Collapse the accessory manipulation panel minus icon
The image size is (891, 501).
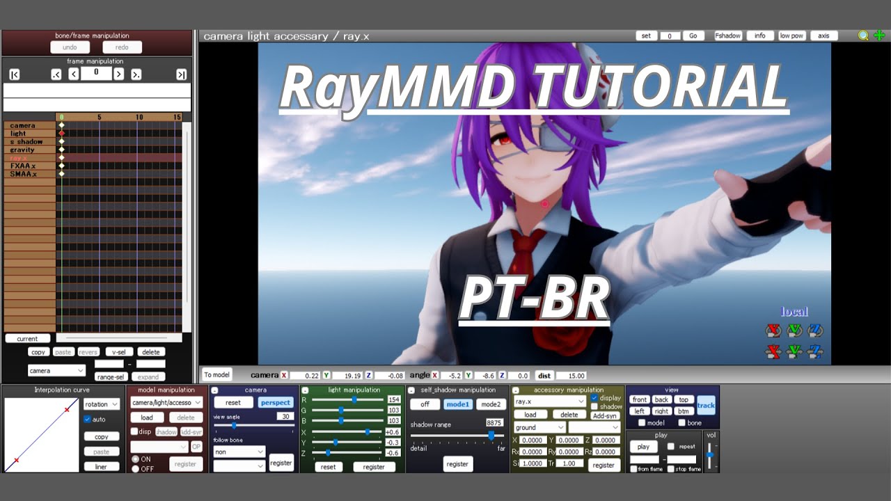pyautogui.click(x=516, y=390)
